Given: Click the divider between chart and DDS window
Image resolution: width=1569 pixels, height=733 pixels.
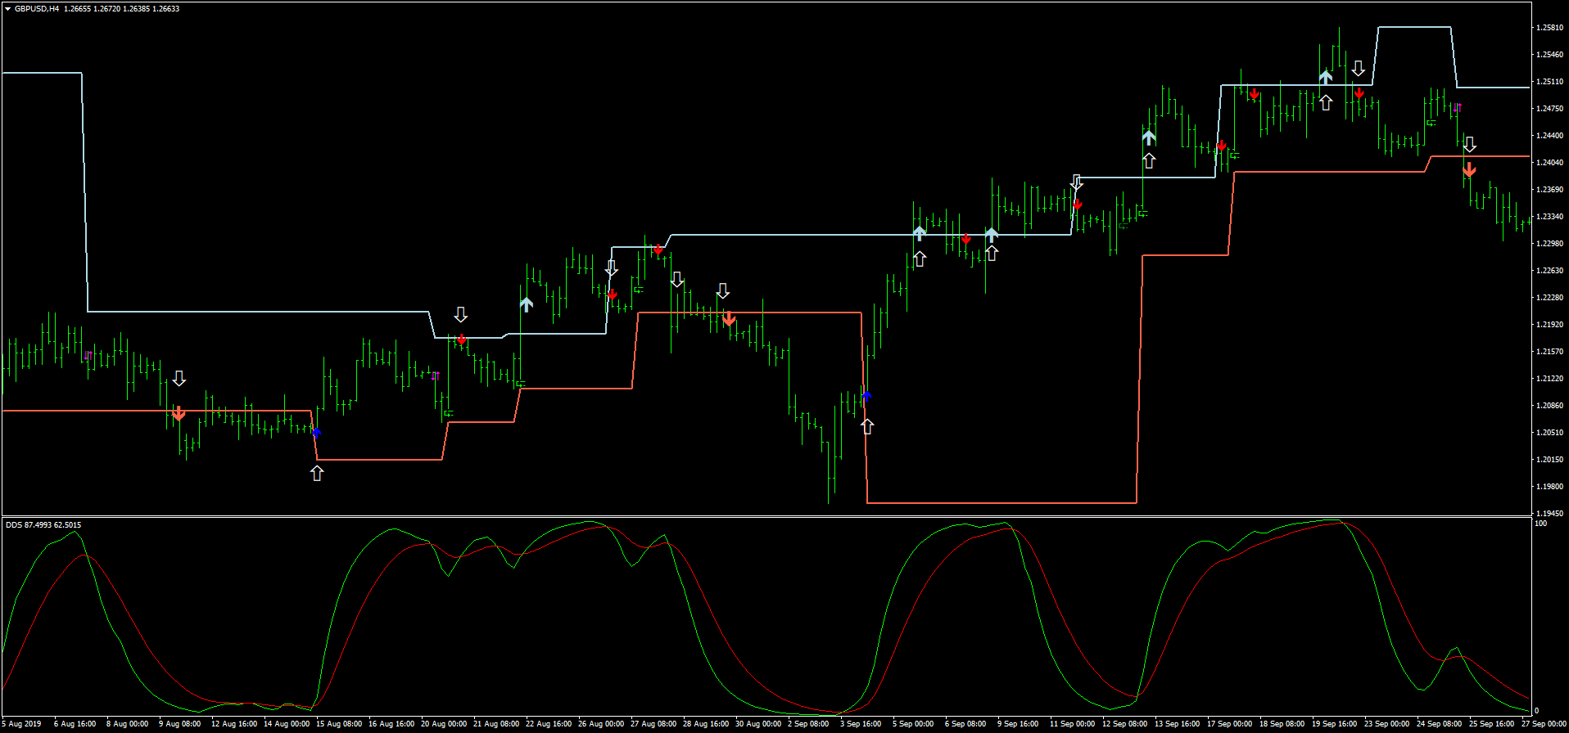Looking at the screenshot, I should [766, 516].
